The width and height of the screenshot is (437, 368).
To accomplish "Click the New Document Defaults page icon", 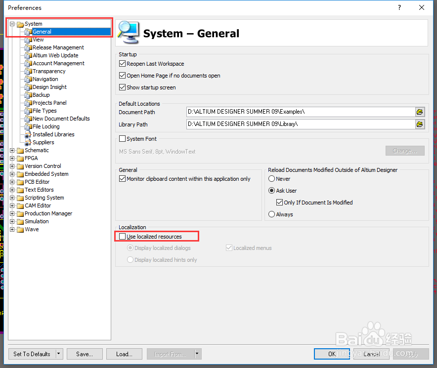I will tap(28, 119).
